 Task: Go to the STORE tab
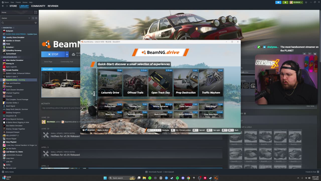click(13, 6)
